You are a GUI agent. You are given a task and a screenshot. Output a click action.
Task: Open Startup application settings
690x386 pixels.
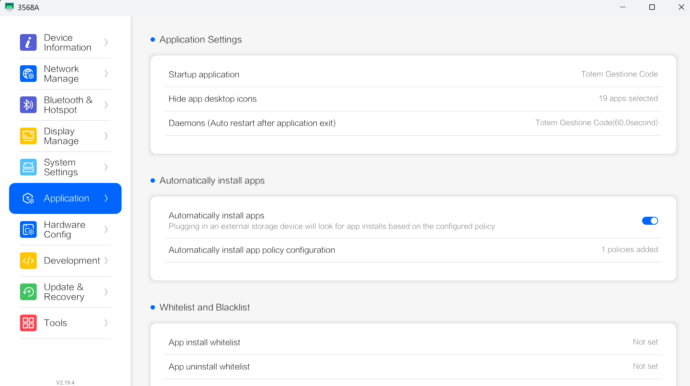[x=413, y=74]
